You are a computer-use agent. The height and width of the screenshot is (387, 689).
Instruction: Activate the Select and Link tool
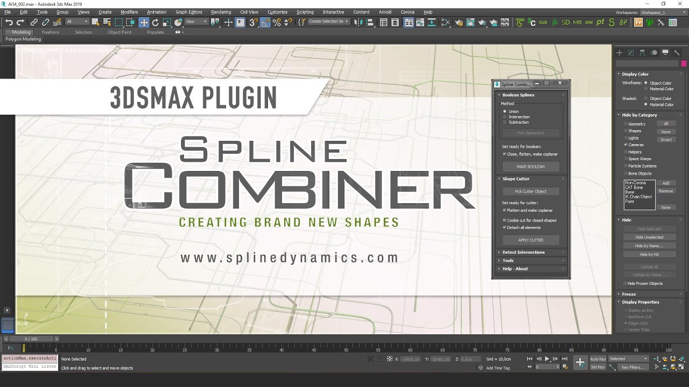[34, 23]
